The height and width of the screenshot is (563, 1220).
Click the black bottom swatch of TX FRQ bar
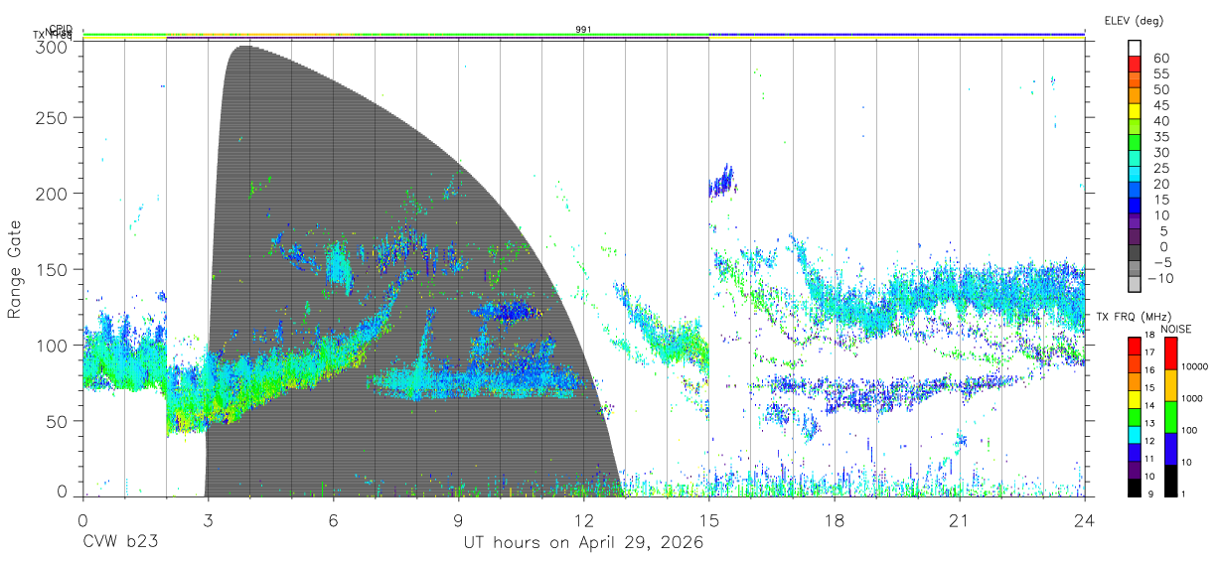pyautogui.click(x=1134, y=486)
